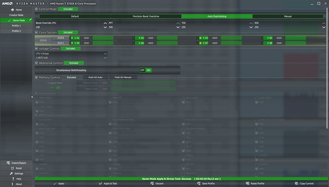Image resolution: width=329 pixels, height=187 pixels.
Task: Select core C 02 label
Action: click(x=140, y=38)
